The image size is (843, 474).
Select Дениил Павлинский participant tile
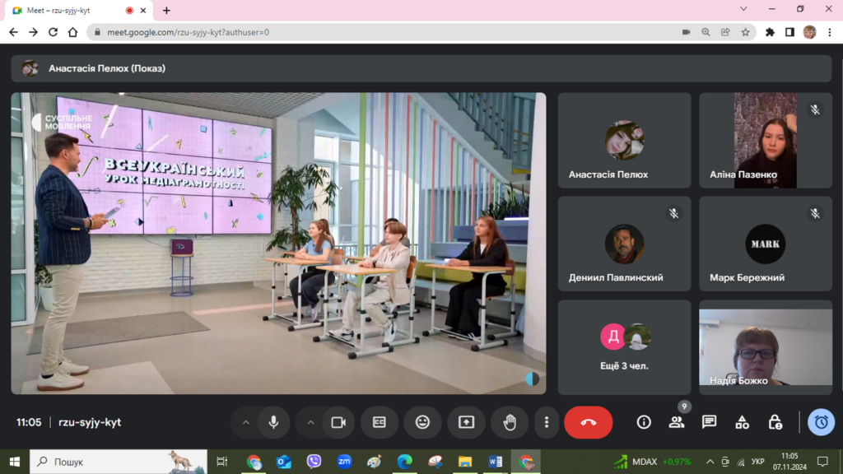tap(624, 244)
